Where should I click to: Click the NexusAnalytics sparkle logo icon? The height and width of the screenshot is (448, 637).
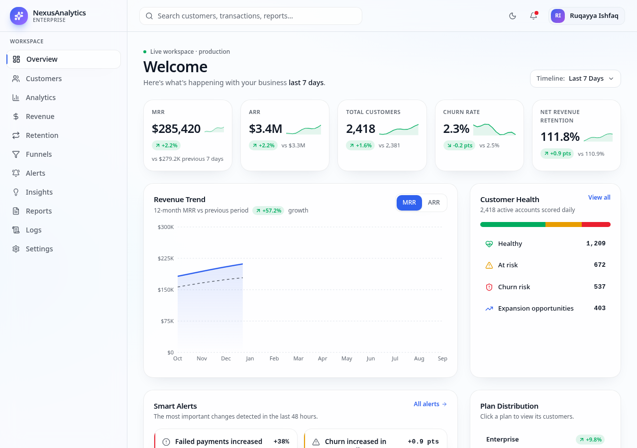19,16
